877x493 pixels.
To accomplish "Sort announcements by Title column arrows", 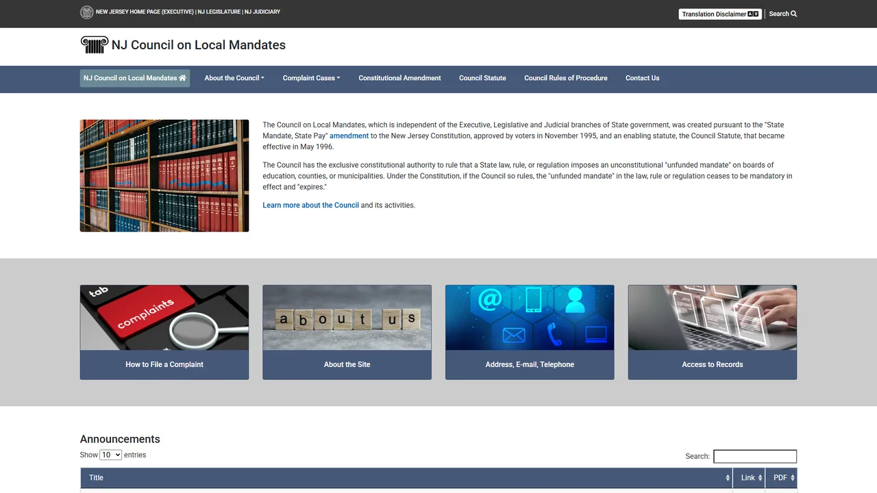I will [728, 478].
